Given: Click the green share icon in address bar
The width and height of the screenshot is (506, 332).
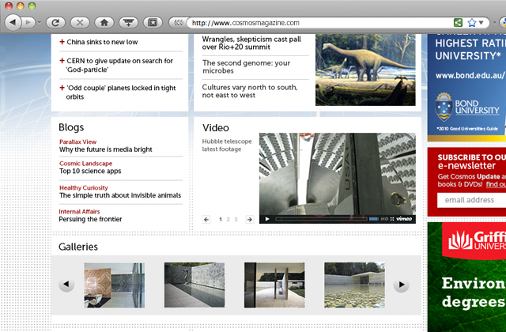Looking at the screenshot, I should click(458, 23).
